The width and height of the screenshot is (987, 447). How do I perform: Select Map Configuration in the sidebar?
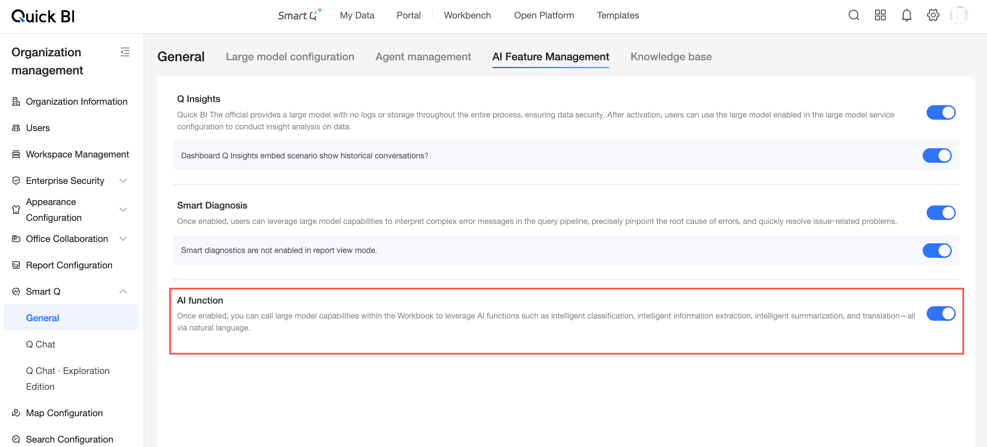click(x=64, y=413)
